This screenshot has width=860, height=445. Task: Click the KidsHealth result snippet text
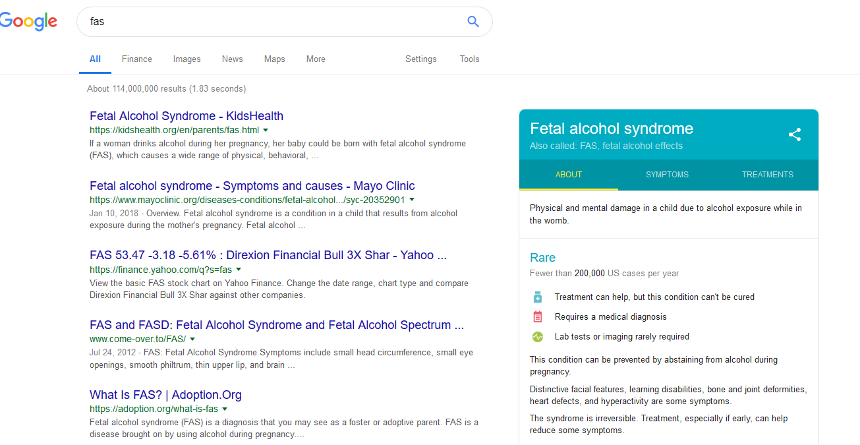(x=277, y=150)
